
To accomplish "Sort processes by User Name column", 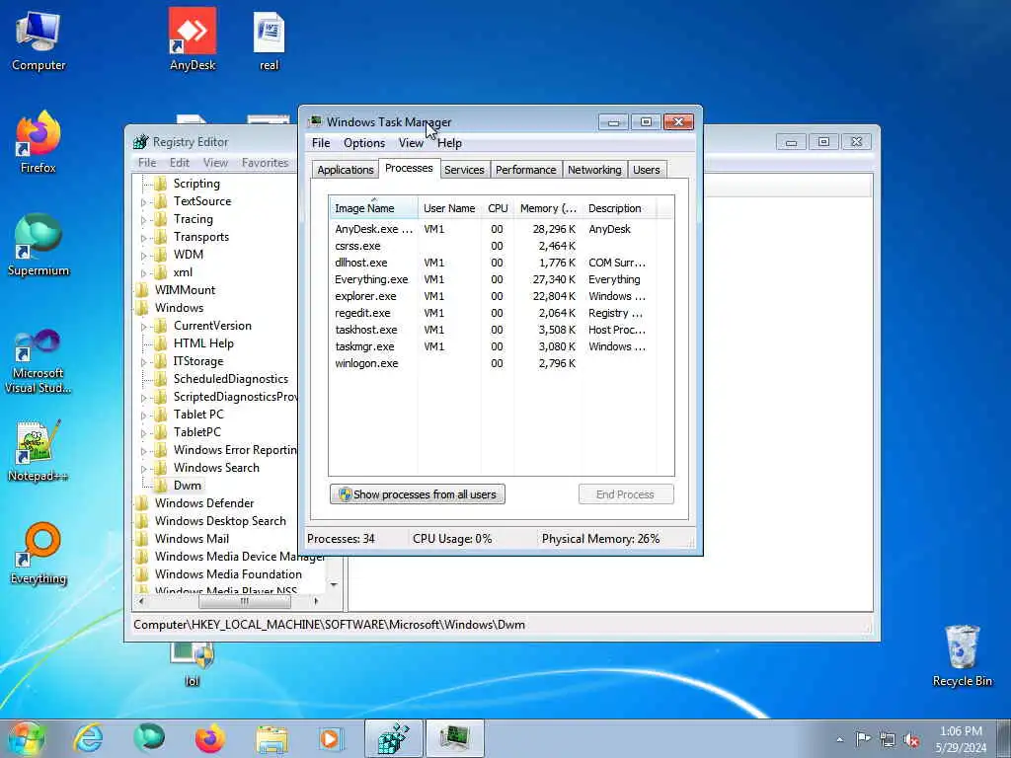I will 449,208.
